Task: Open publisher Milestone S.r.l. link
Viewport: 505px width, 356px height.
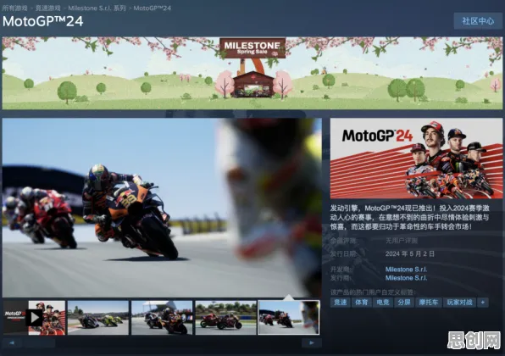Action: pos(406,278)
